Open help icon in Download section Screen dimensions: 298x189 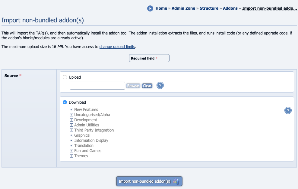(x=288, y=110)
